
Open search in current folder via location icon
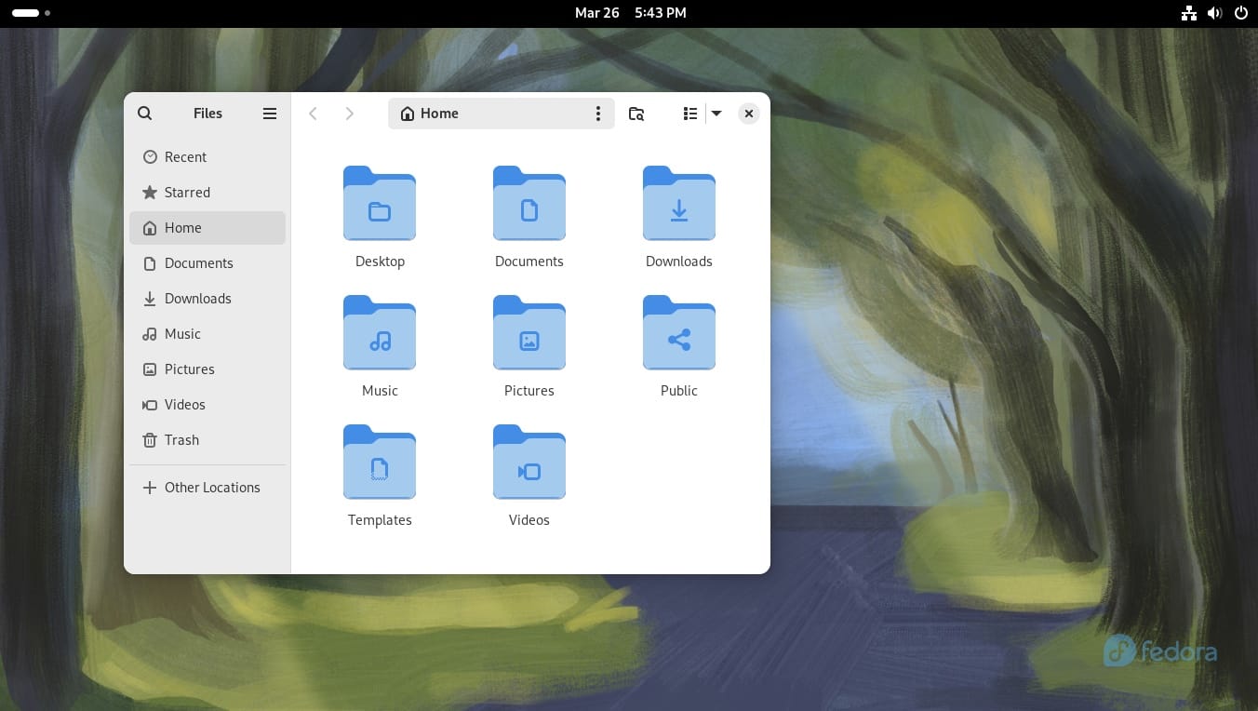pyautogui.click(x=636, y=113)
